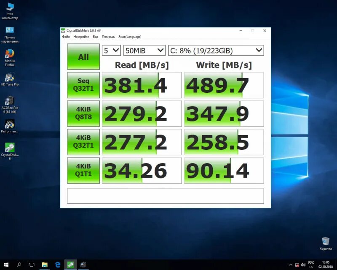
Task: Click the 4KiB Q8T8 read value 279.2
Action: click(142, 113)
